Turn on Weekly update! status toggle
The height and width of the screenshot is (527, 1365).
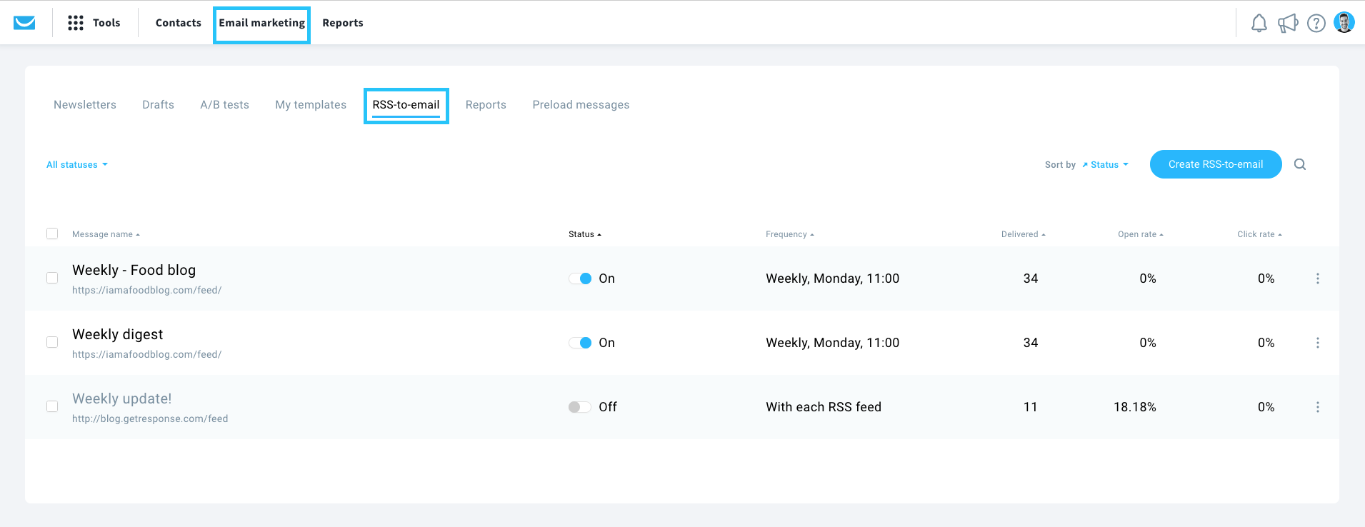pyautogui.click(x=580, y=407)
